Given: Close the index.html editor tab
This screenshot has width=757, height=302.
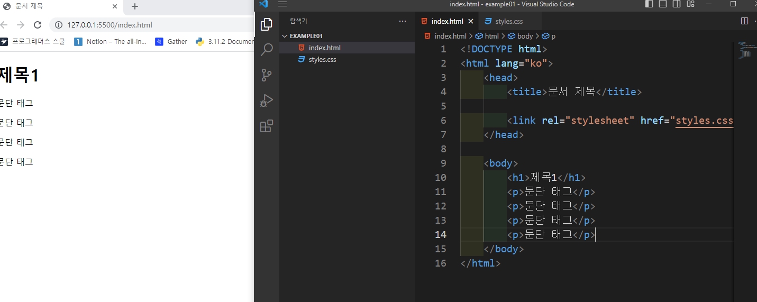Looking at the screenshot, I should click(471, 21).
